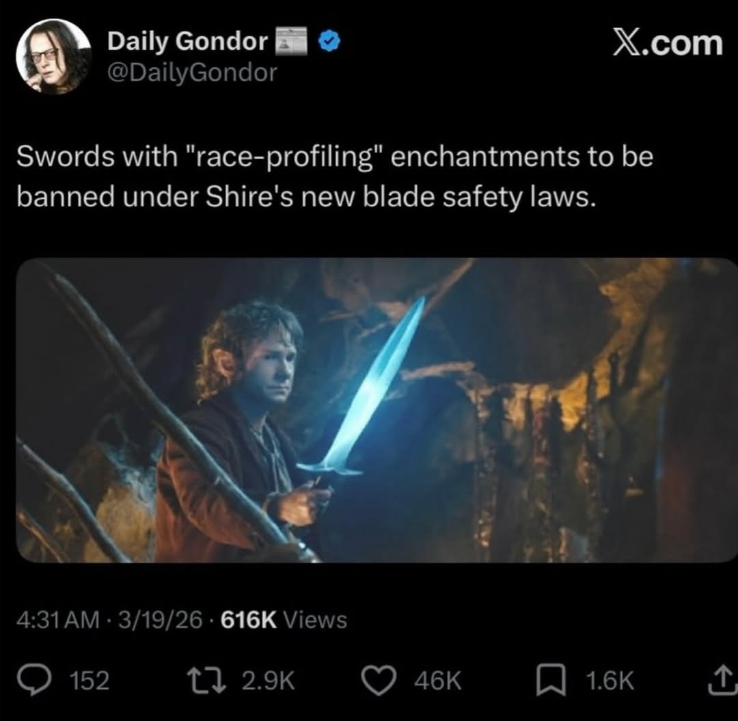Open the @DailyGondor handle link
Image resolution: width=738 pixels, height=721 pixels.
pyautogui.click(x=193, y=72)
